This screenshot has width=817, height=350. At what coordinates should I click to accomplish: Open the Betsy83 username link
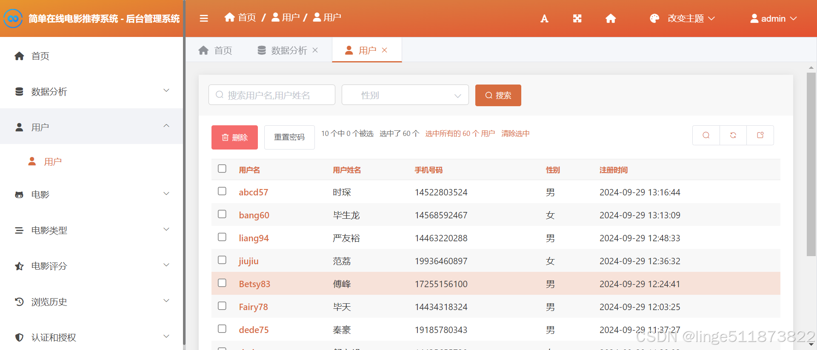[254, 284]
